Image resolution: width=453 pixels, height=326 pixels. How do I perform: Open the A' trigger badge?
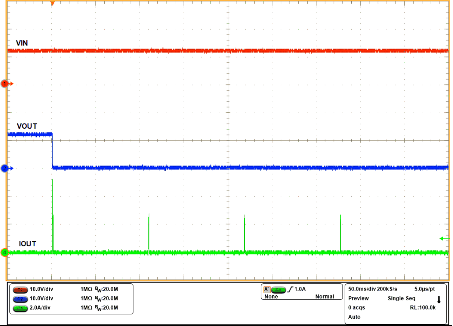pyautogui.click(x=267, y=290)
